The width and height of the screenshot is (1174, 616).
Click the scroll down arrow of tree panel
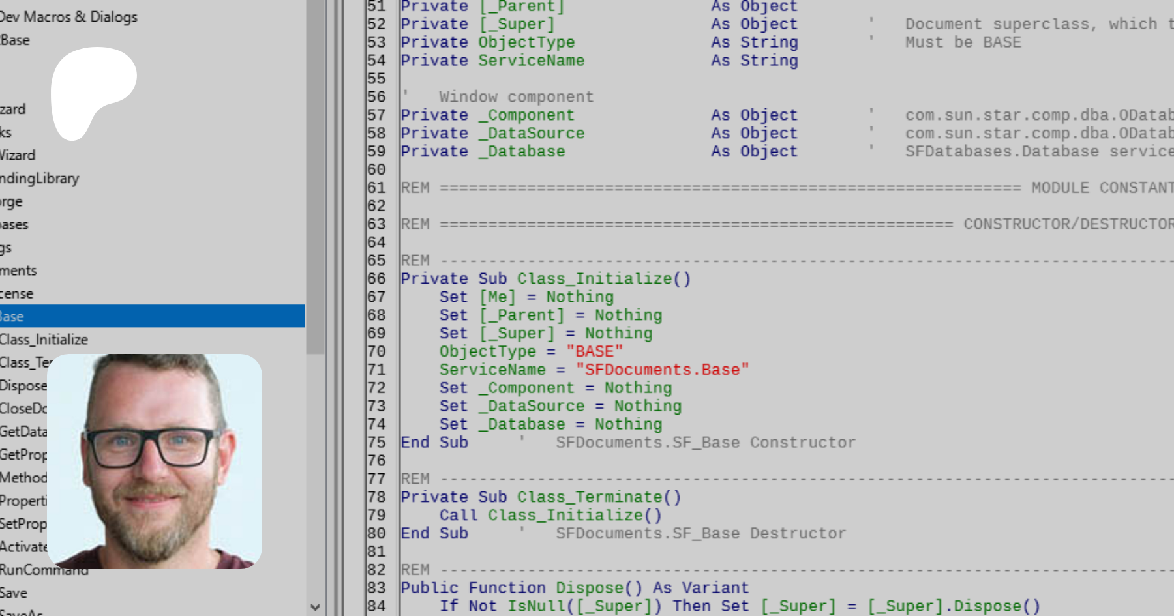[315, 607]
